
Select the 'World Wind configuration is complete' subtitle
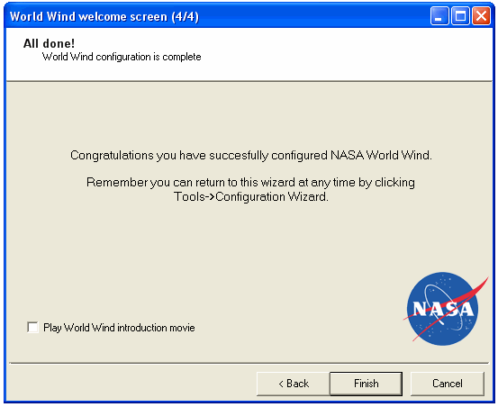point(122,57)
